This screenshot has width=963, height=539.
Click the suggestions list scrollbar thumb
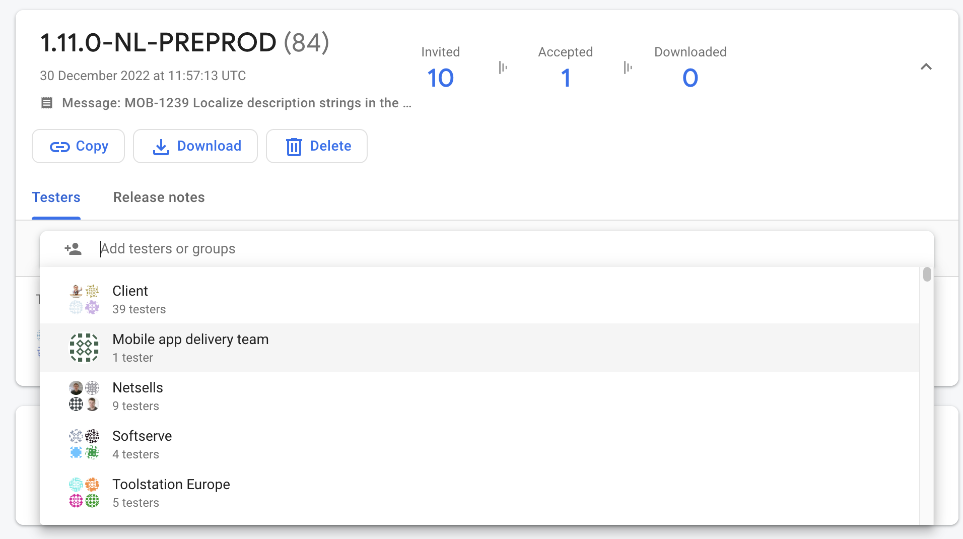click(927, 275)
